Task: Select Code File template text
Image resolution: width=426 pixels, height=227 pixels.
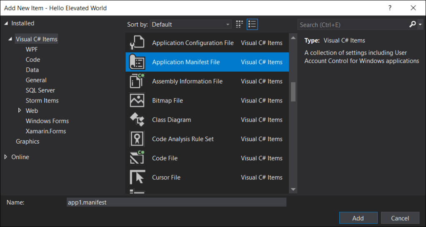Action: click(165, 158)
